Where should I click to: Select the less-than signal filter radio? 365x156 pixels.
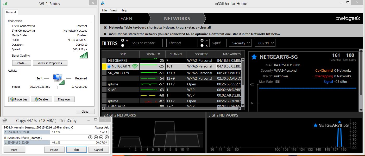coord(202,45)
